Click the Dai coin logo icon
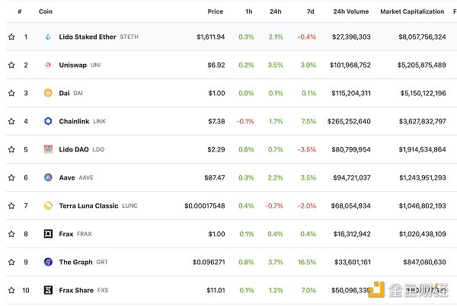The height and width of the screenshot is (306, 457). click(x=48, y=94)
